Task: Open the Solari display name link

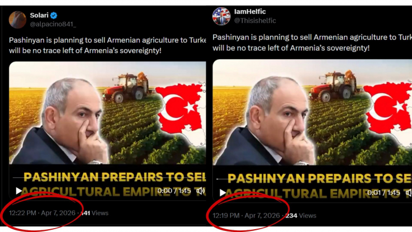Action: point(39,15)
